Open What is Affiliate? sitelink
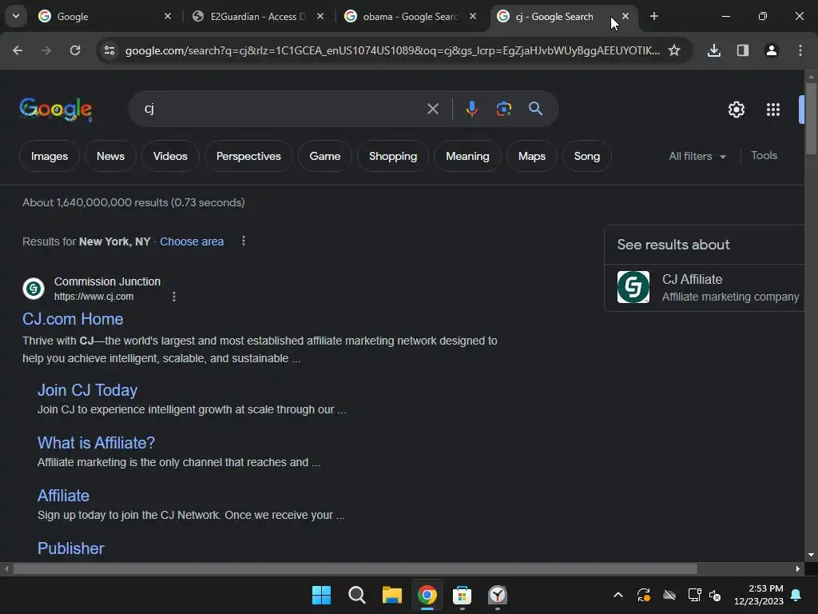Screen dimensions: 818x614 (96, 443)
